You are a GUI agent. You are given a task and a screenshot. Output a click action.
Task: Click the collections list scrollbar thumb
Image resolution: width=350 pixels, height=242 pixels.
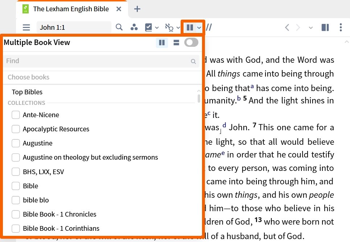click(199, 98)
